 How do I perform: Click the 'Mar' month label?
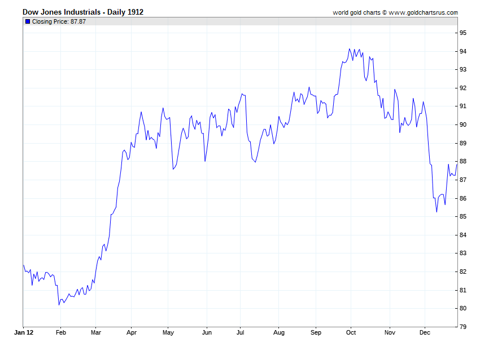pos(95,333)
